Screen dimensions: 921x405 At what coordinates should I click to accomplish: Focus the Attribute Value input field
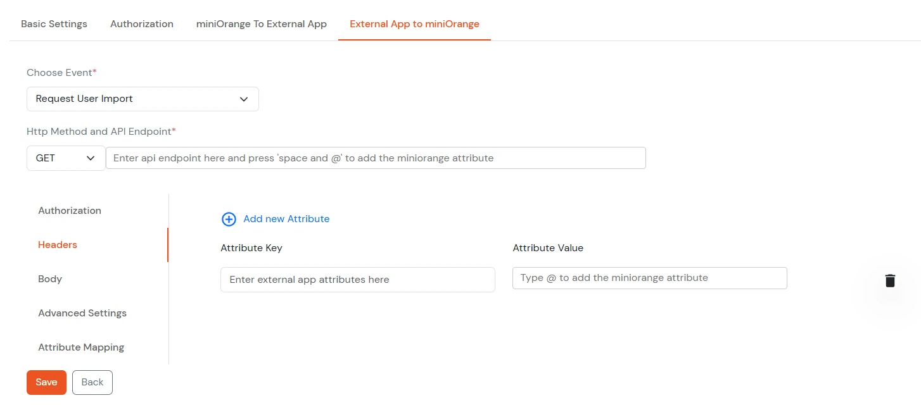[650, 278]
